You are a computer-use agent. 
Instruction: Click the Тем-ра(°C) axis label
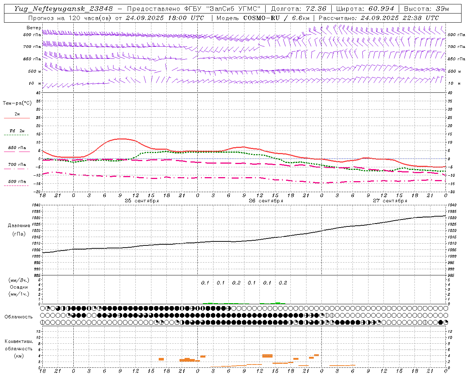[x=17, y=103]
